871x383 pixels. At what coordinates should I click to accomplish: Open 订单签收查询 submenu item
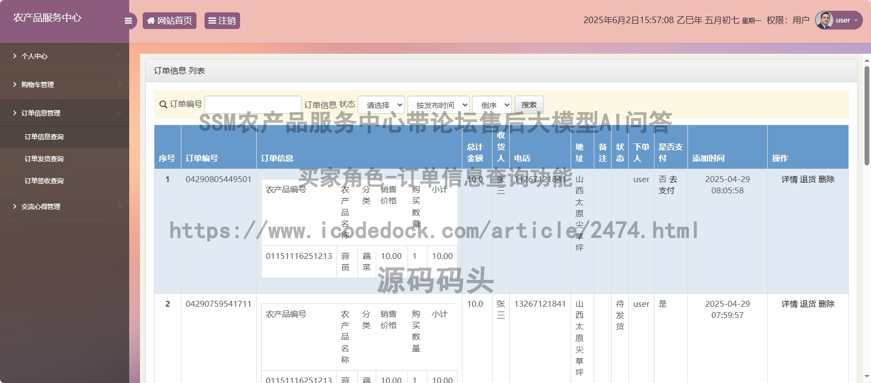pyautogui.click(x=44, y=181)
